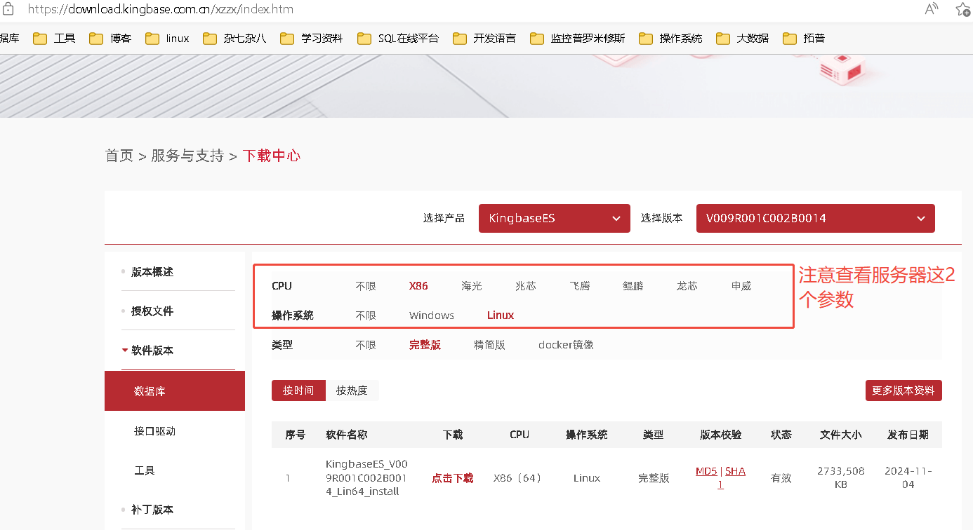Open the version dropdown showing V009R001C002B0014
The height and width of the screenshot is (530, 973).
tap(815, 218)
